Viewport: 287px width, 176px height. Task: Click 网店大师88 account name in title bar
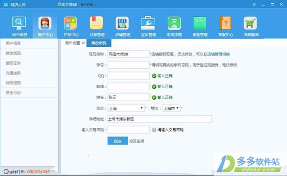[x=67, y=5]
